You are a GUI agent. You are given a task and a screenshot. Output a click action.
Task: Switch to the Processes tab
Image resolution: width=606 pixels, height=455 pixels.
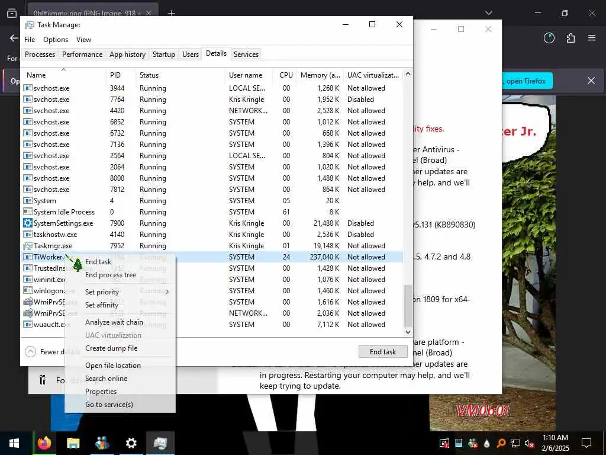click(x=40, y=54)
